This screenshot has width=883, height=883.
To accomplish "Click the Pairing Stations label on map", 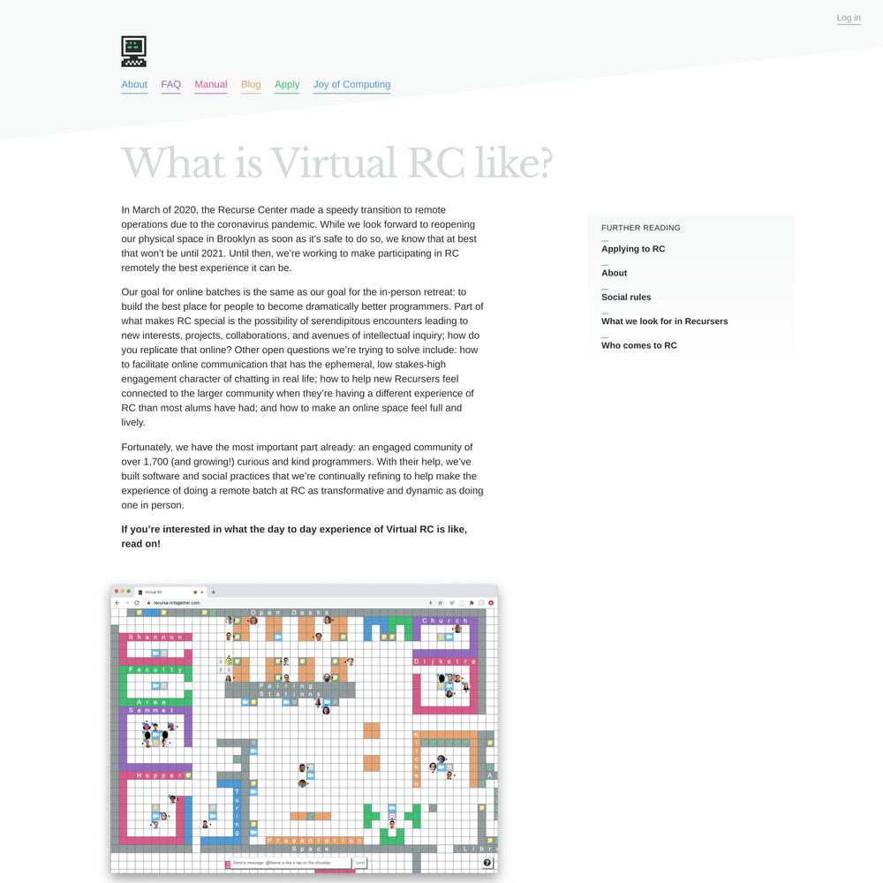I will [290, 690].
